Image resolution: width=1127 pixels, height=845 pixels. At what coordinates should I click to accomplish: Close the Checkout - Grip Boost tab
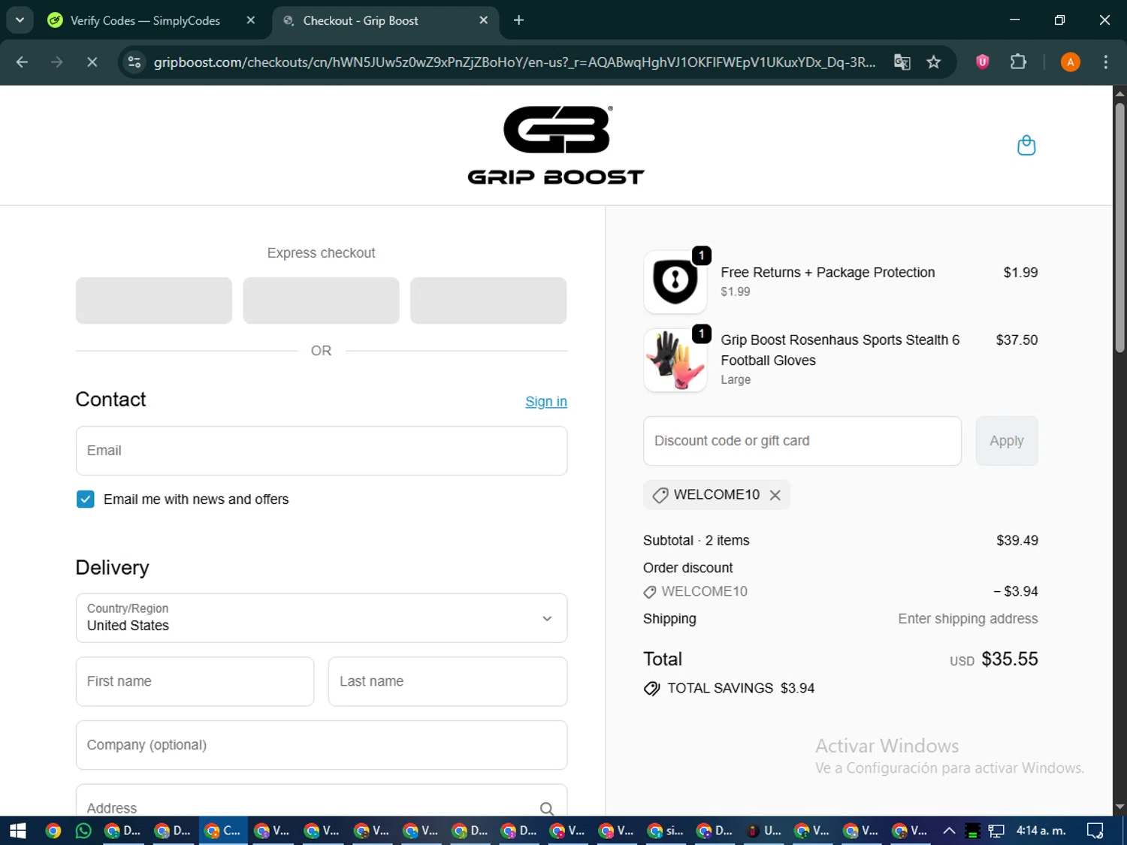pyautogui.click(x=484, y=20)
